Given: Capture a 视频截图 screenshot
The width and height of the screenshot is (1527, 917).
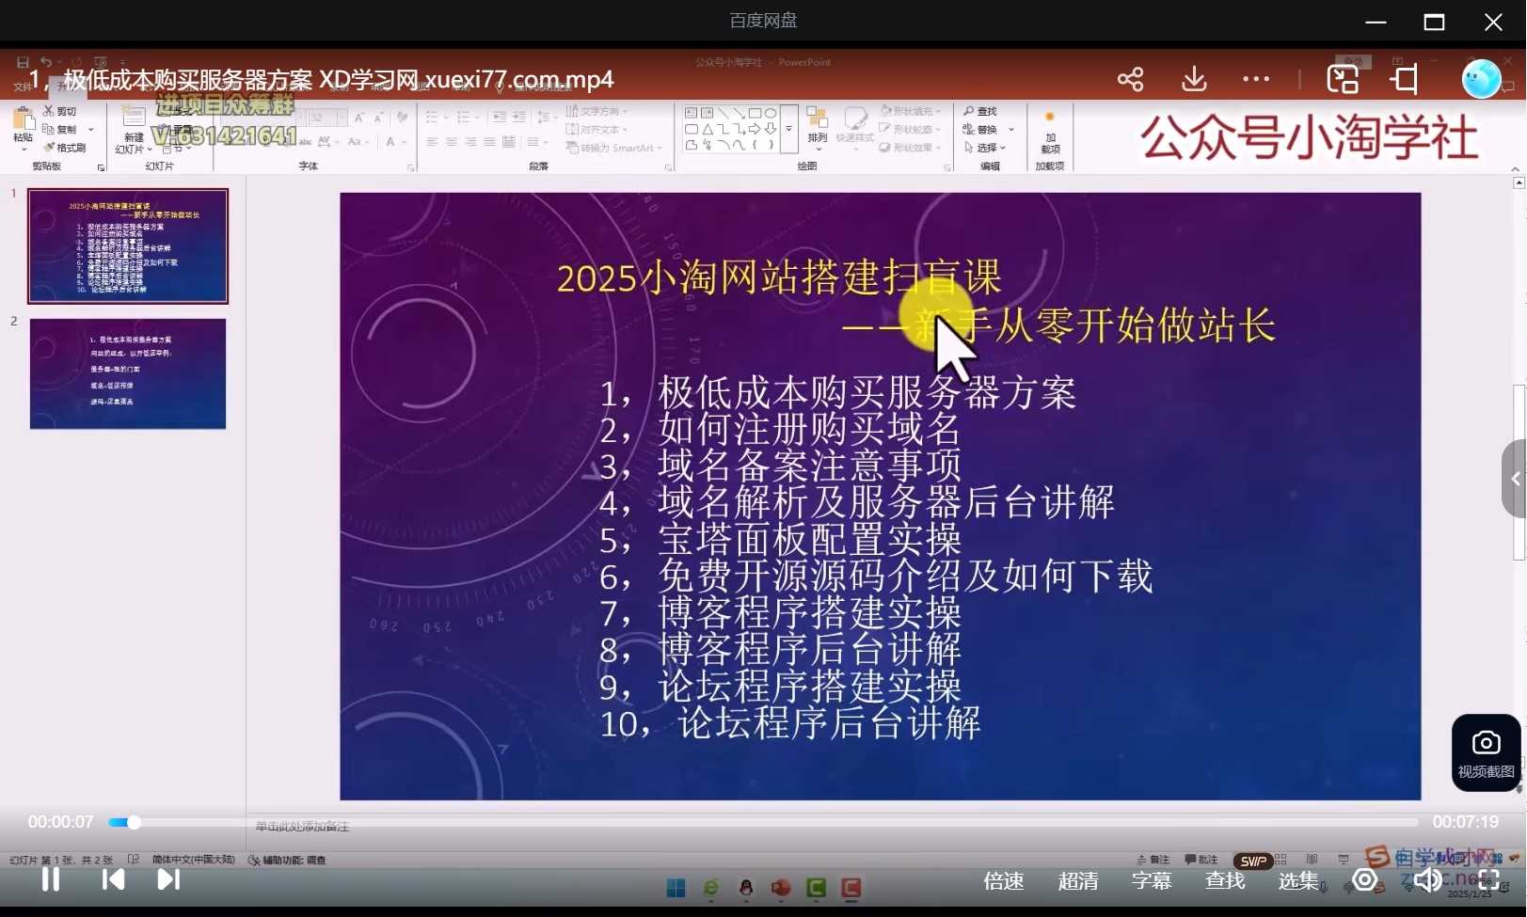Looking at the screenshot, I should 1485,751.
